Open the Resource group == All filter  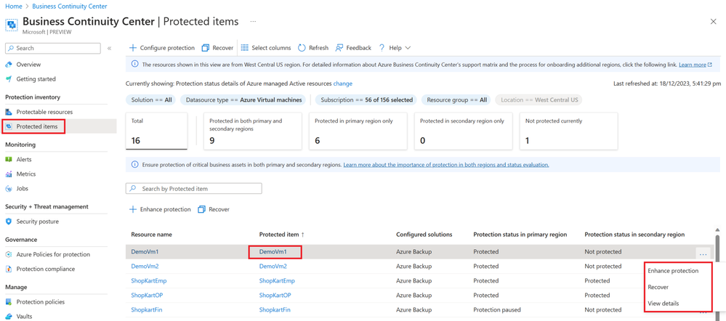tap(457, 100)
